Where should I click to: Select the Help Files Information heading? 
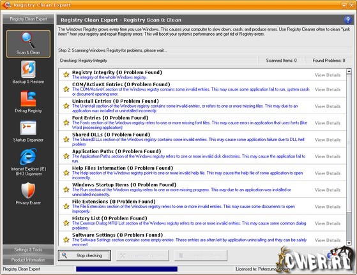[123, 168]
